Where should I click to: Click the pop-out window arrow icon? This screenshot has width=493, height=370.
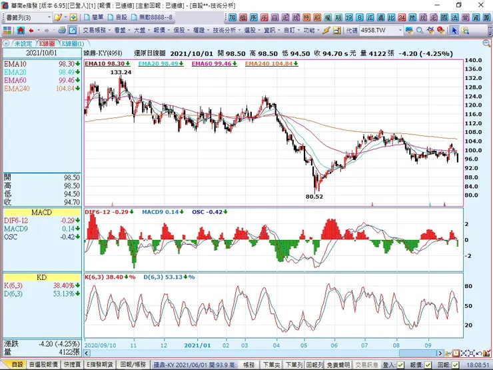pos(73,30)
